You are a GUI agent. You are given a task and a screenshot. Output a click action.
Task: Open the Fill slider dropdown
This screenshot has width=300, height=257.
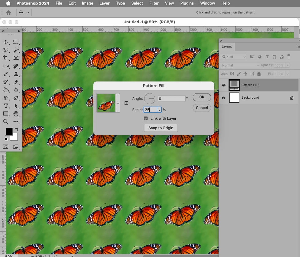click(x=287, y=74)
